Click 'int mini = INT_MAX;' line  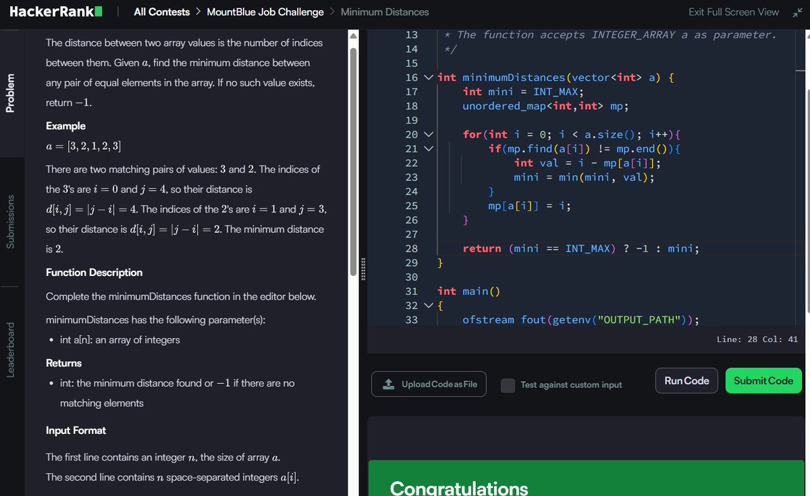tap(522, 92)
